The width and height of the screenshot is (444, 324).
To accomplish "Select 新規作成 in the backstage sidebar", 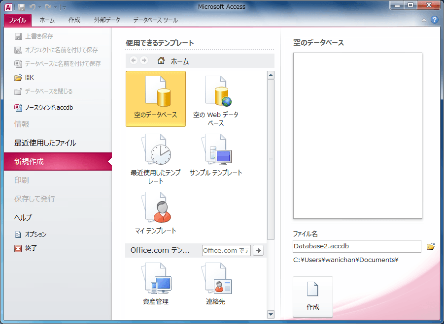I will [58, 162].
